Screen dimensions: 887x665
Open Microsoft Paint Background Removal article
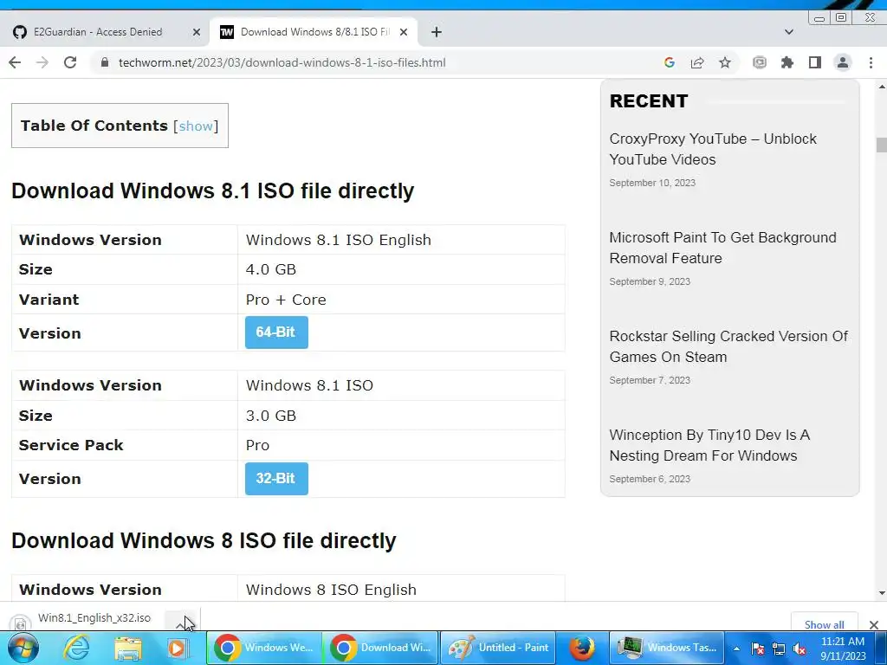(x=722, y=248)
